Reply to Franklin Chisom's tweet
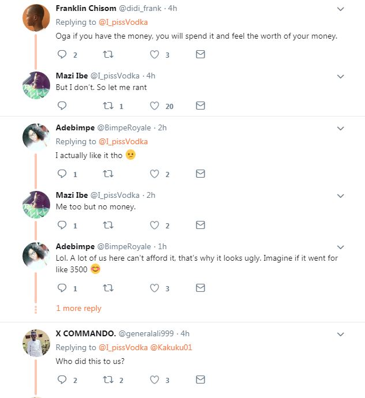365x398 pixels. click(x=62, y=55)
